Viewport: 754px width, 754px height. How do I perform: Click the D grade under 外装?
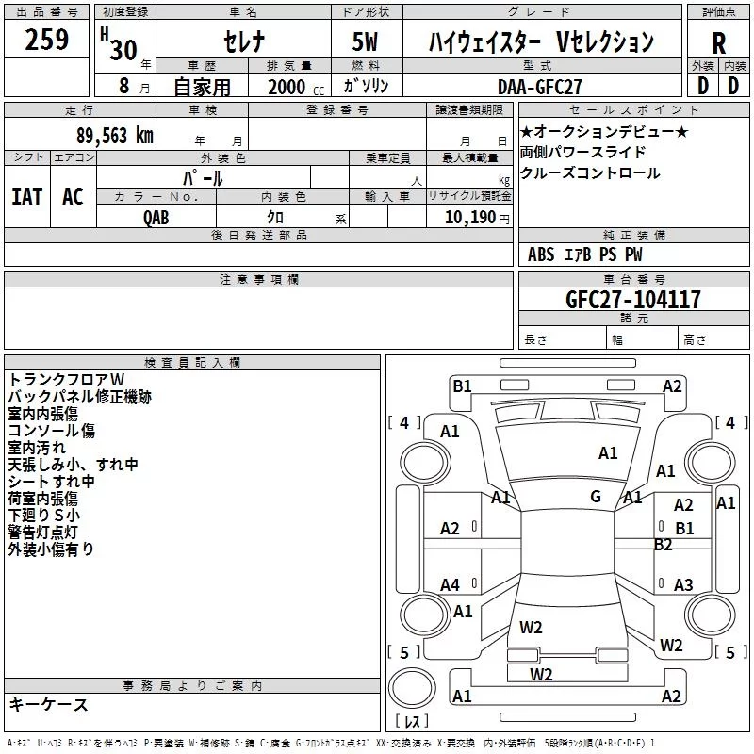pyautogui.click(x=703, y=86)
